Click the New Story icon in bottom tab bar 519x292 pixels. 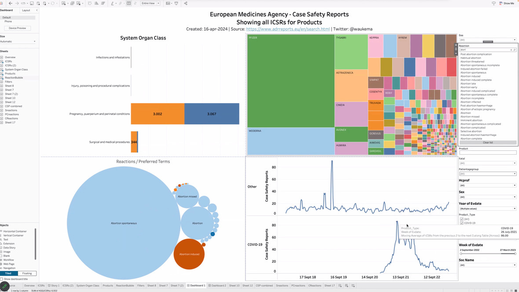353,286
